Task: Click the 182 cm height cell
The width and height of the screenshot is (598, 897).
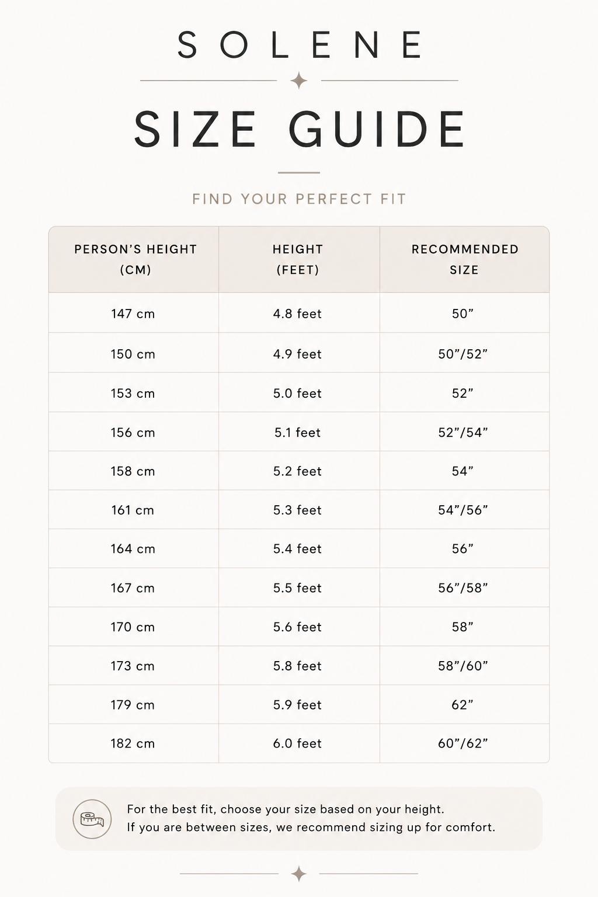Action: [134, 743]
